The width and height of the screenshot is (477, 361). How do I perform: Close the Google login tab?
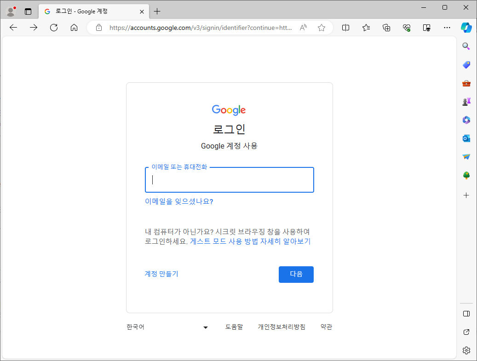[x=142, y=11]
